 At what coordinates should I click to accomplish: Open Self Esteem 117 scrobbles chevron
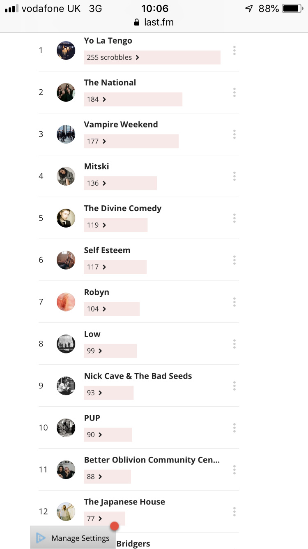[104, 267]
